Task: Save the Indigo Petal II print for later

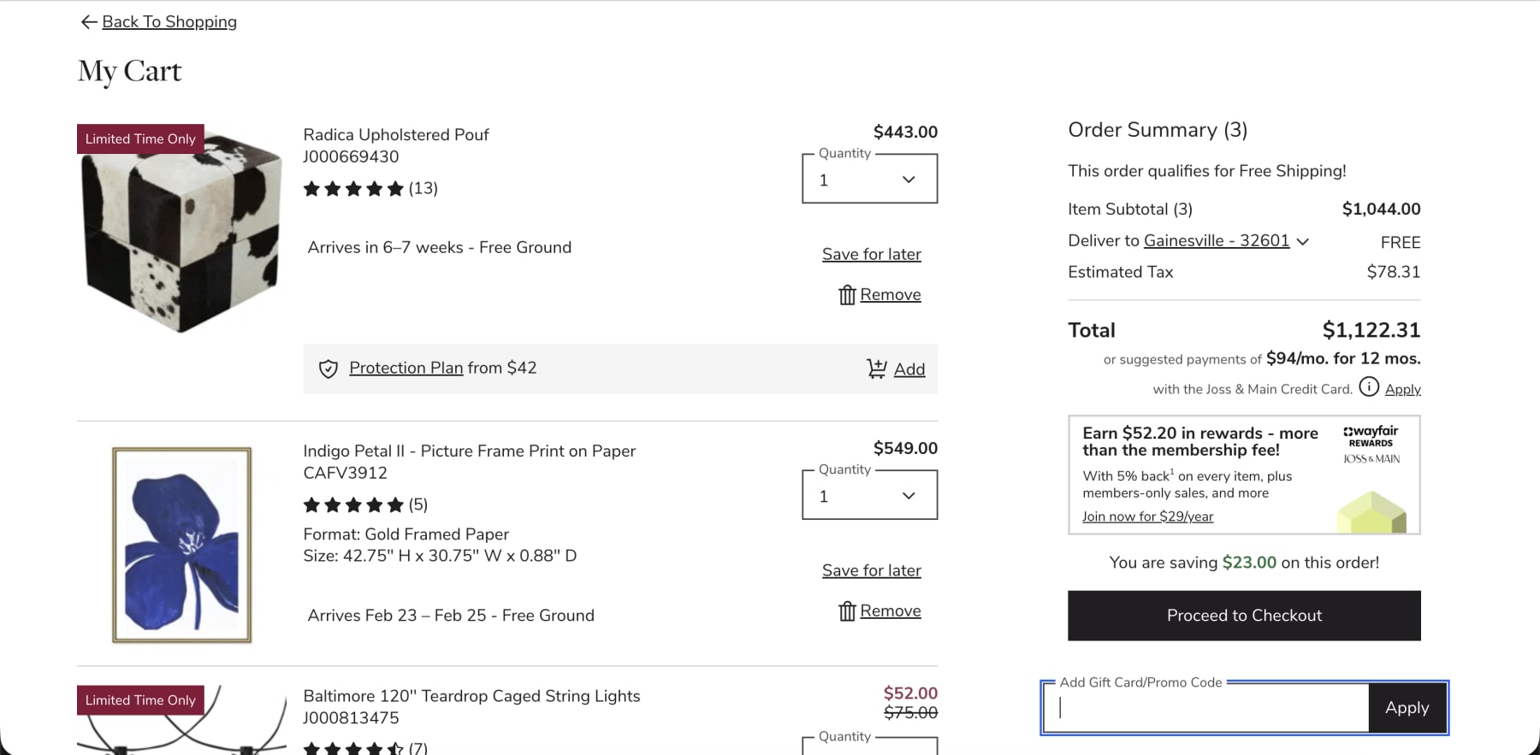Action: (x=871, y=571)
